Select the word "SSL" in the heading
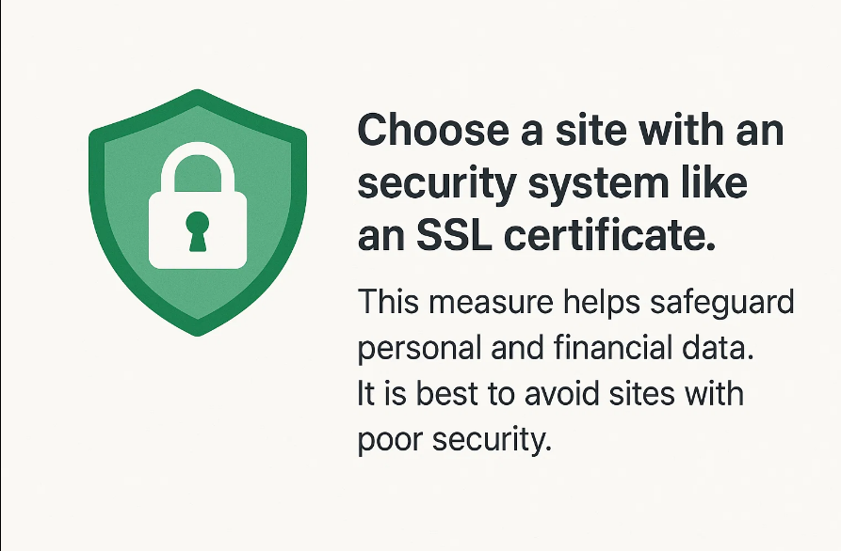The width and height of the screenshot is (841, 551). pos(454,236)
